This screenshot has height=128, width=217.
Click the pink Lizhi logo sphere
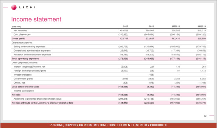pos(14,7)
